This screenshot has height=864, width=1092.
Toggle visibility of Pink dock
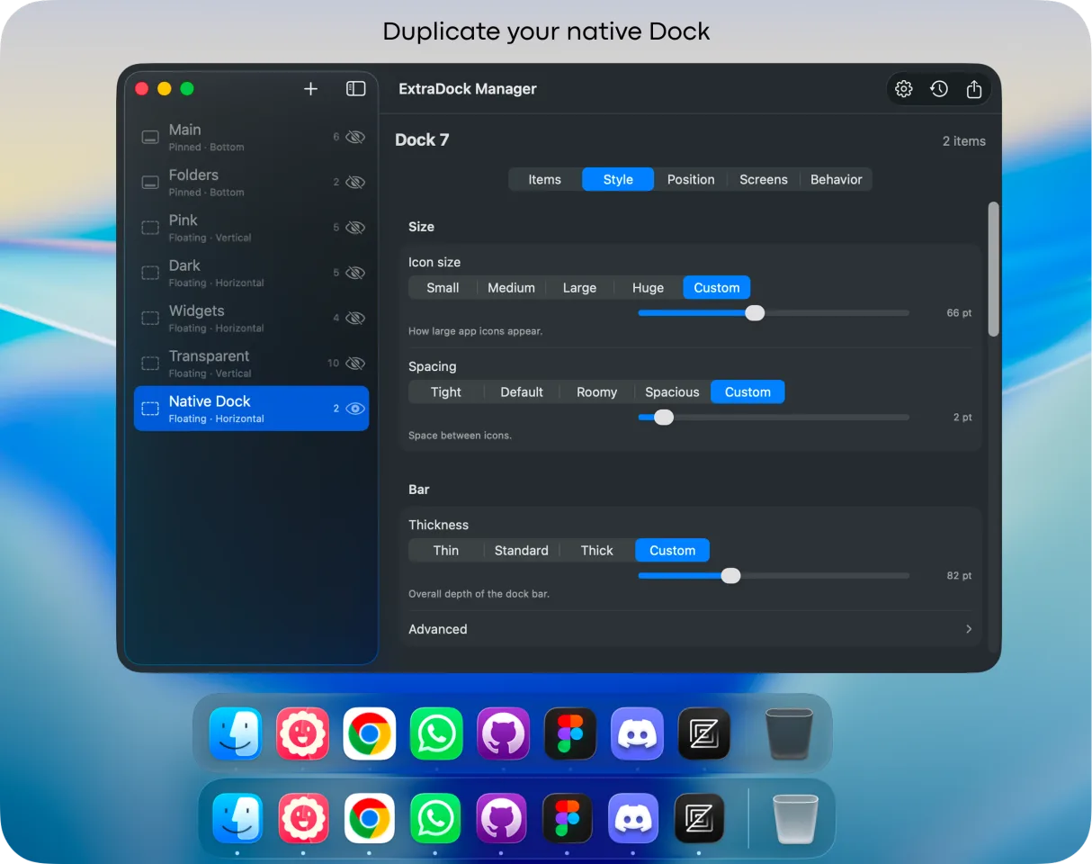(355, 227)
